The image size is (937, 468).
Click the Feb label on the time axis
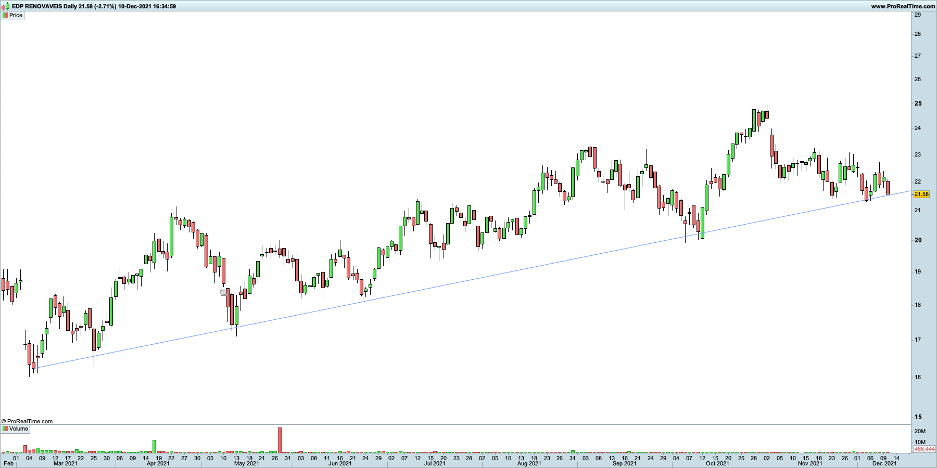(8, 463)
